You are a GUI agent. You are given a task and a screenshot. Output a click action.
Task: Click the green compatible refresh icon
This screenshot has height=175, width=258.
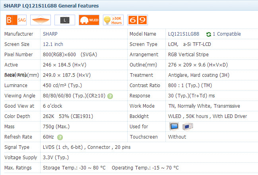pos(209,34)
